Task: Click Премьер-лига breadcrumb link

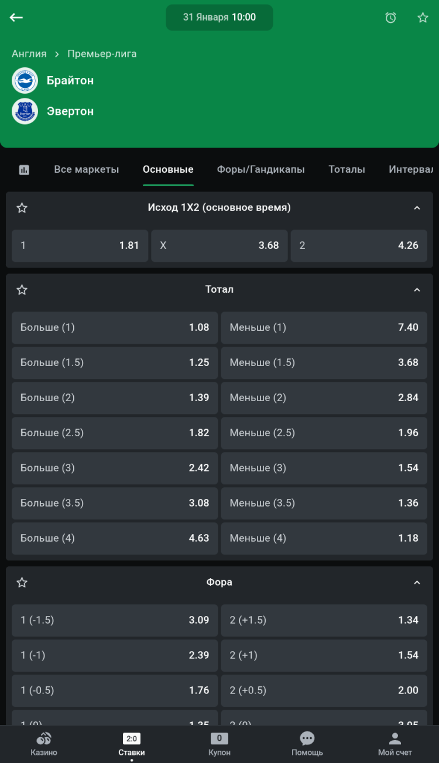Action: click(102, 54)
